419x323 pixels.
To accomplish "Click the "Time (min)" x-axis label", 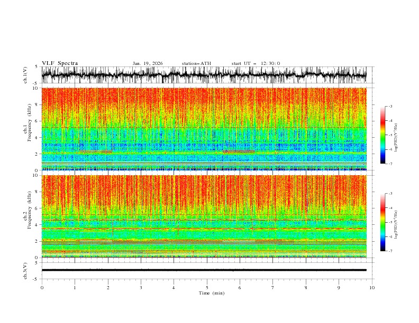I will click(212, 293).
